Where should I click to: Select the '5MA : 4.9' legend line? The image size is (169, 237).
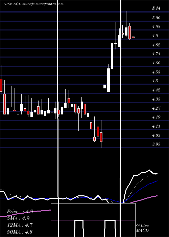coord(18,218)
